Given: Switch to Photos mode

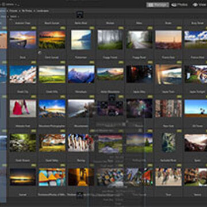Looking at the screenshot, I should [x=179, y=5].
